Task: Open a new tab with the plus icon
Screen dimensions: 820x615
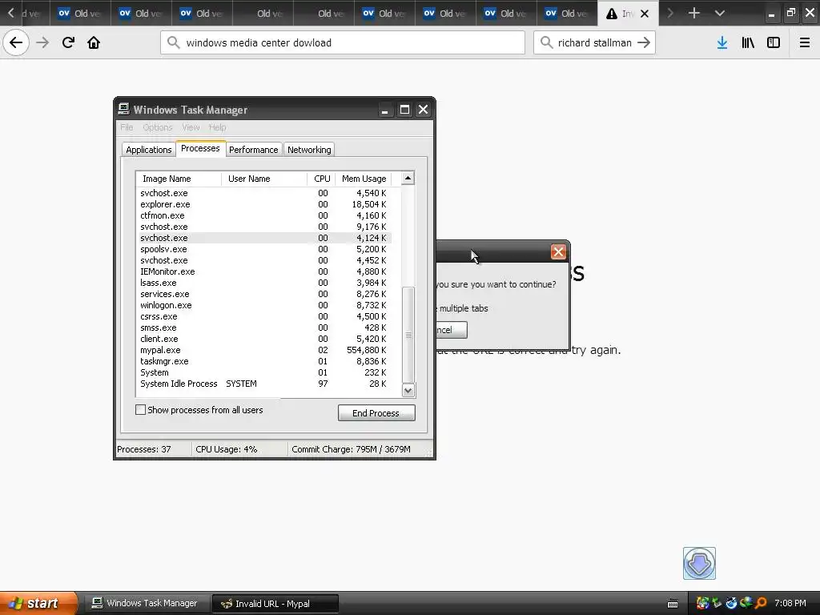Action: [x=694, y=13]
